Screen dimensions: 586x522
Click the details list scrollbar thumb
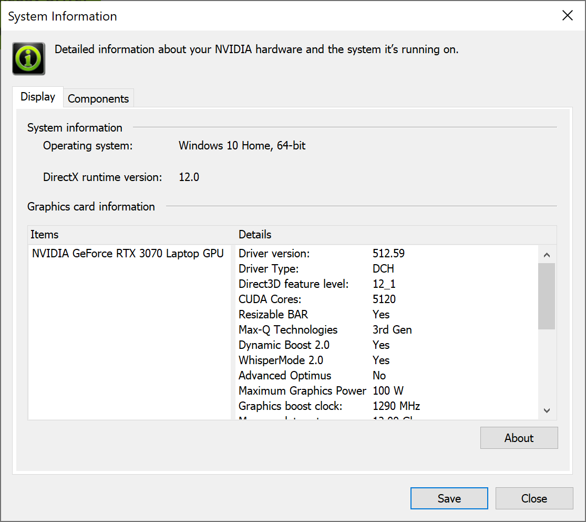tap(547, 296)
